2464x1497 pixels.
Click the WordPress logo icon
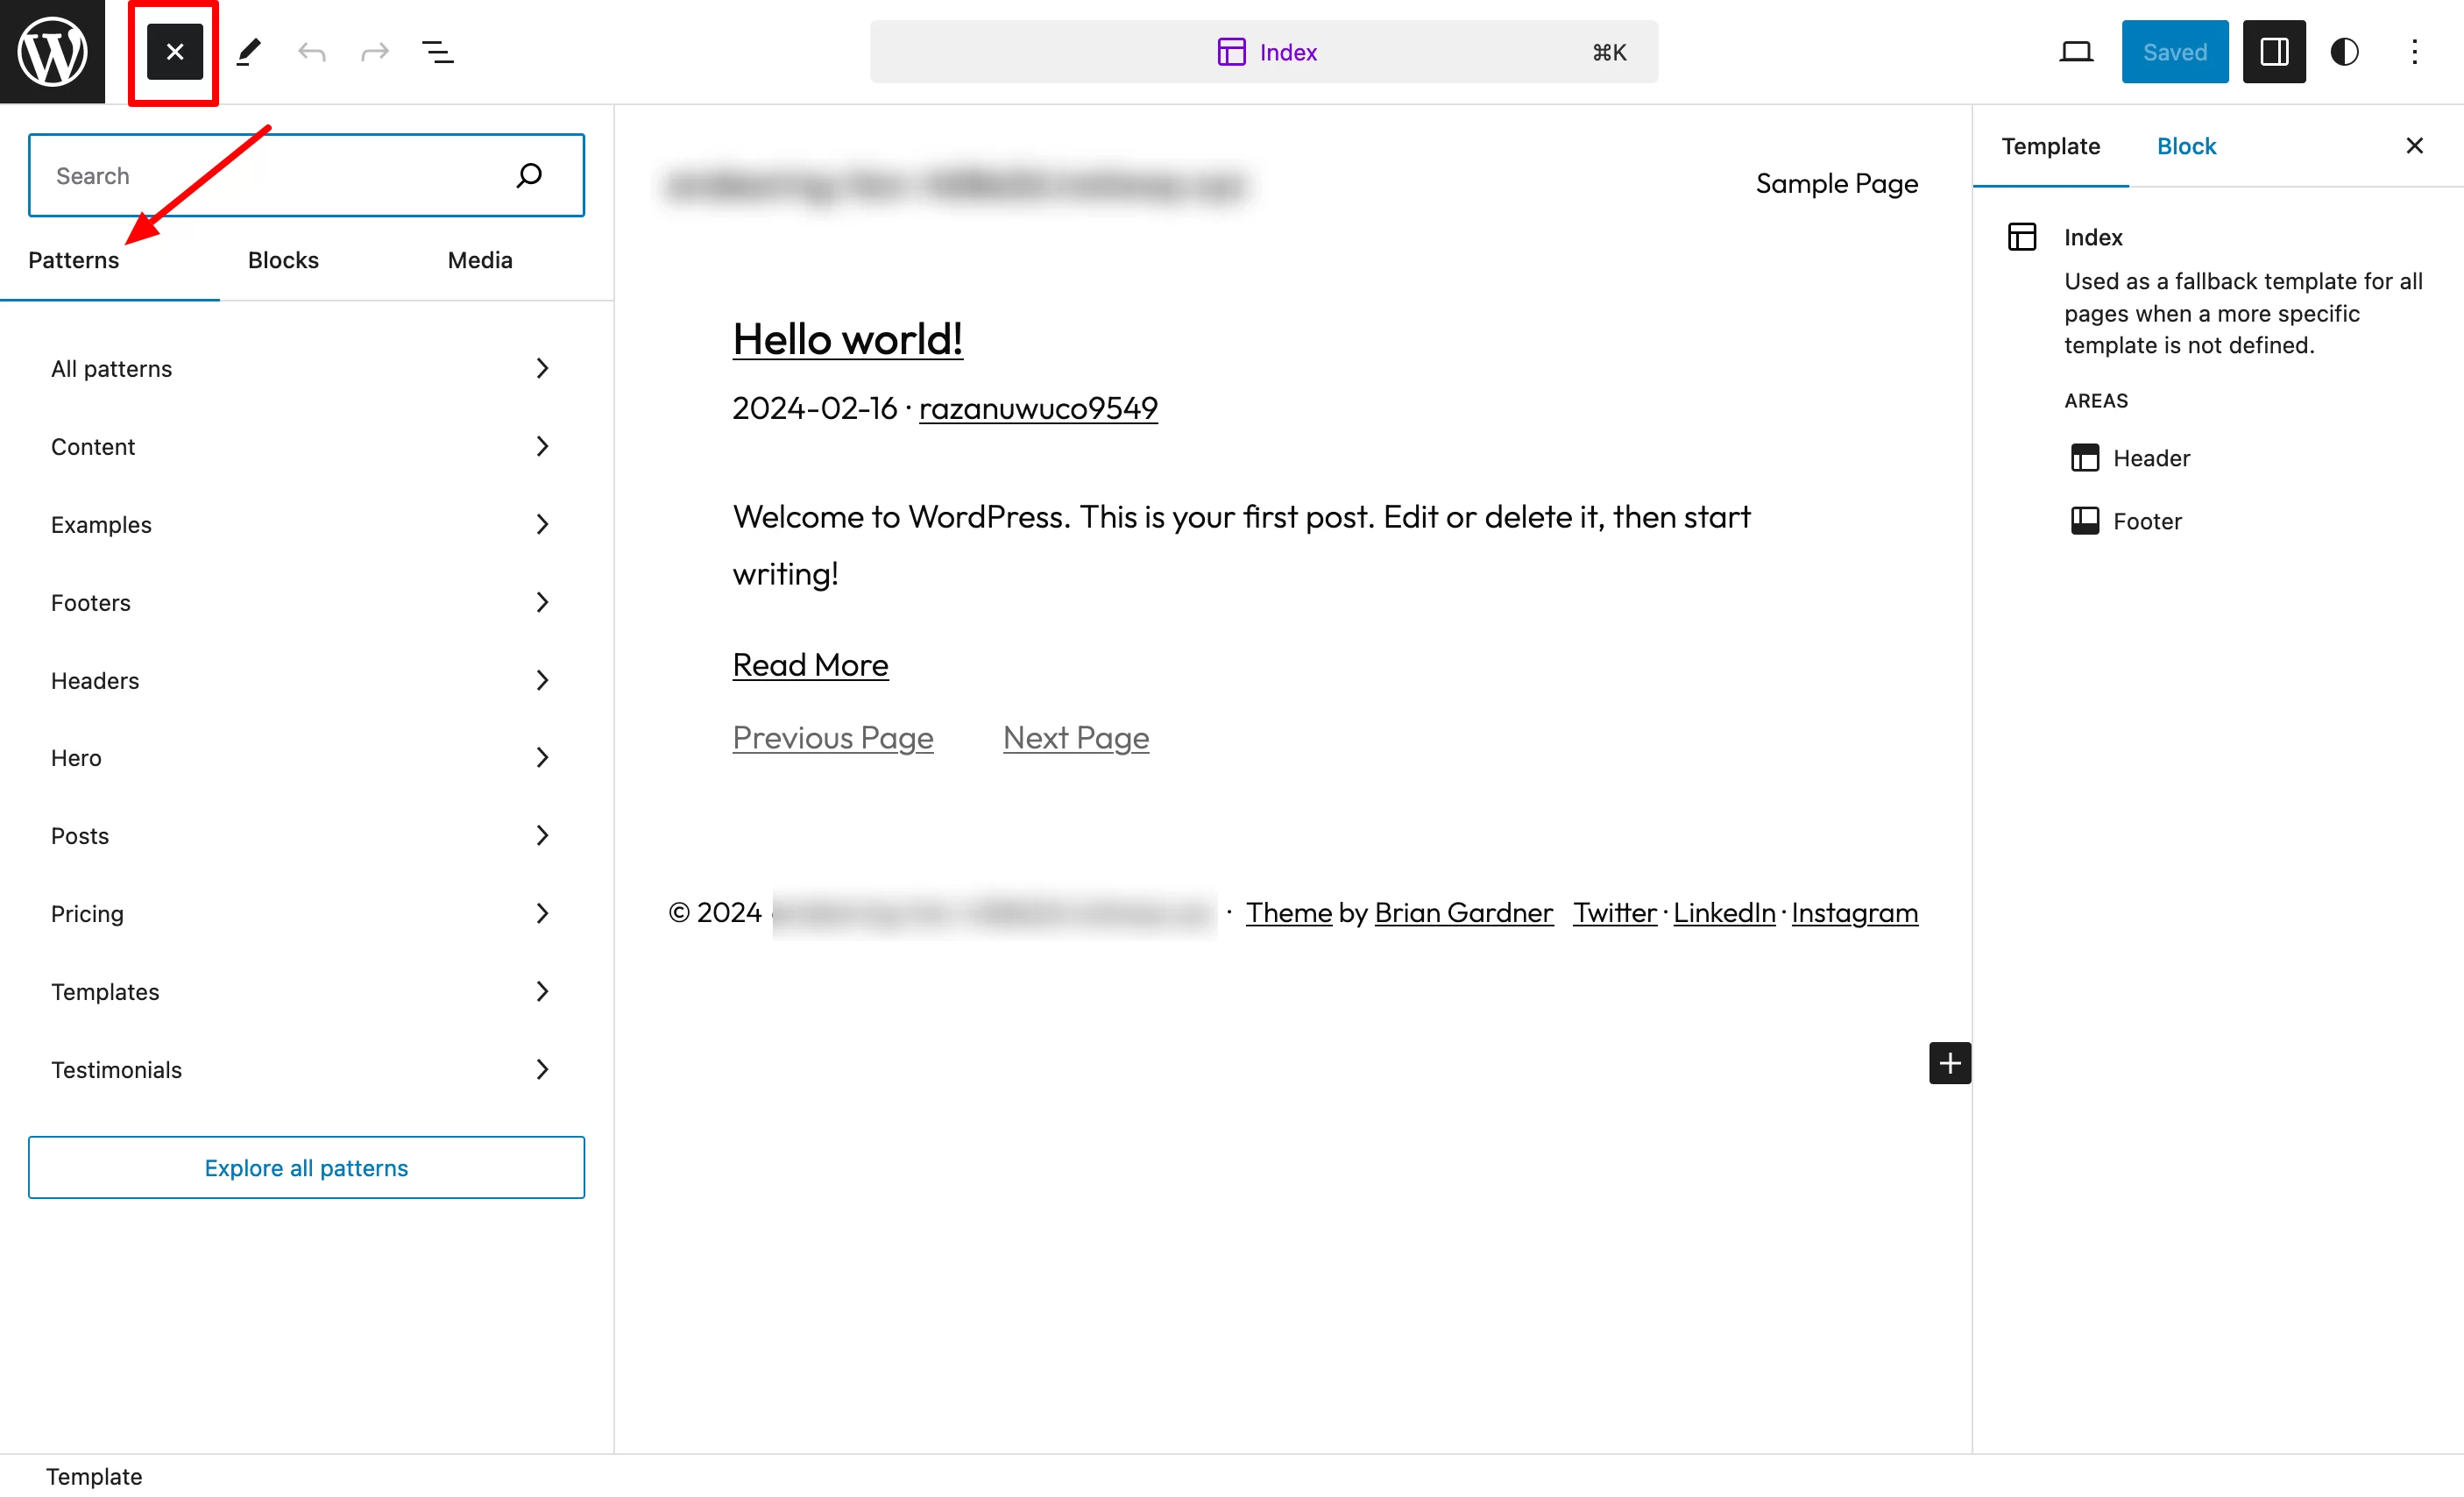[x=51, y=51]
